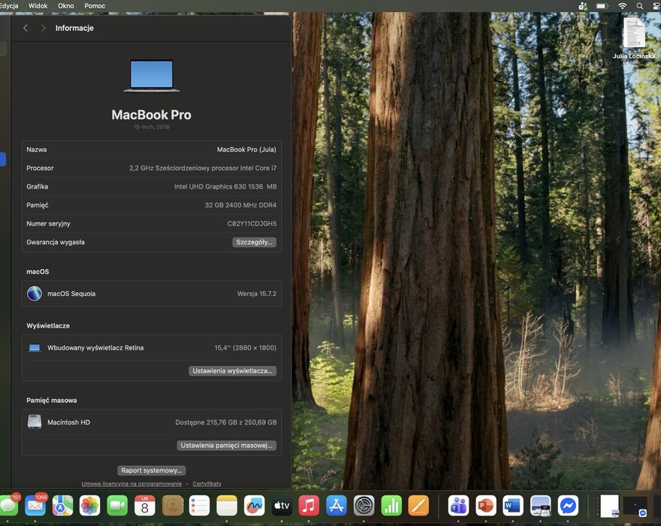Show battery status in menu bar
This screenshot has height=526, width=661.
point(602,6)
